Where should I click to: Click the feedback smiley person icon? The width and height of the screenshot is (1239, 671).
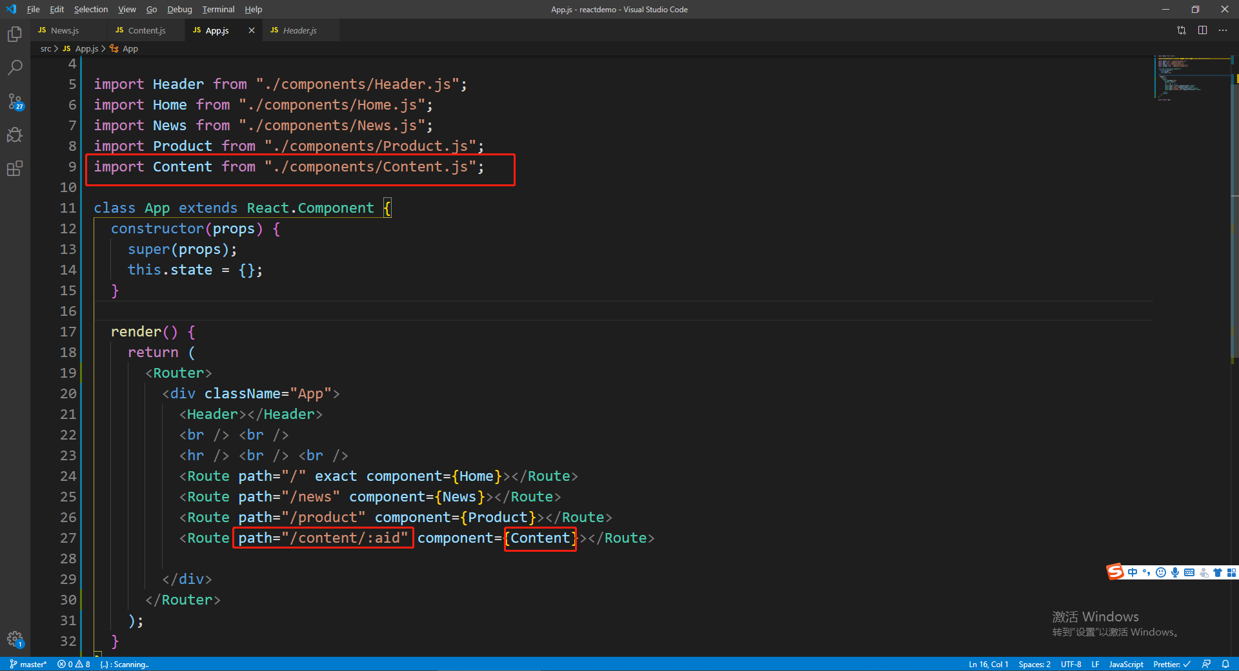[x=1206, y=664]
